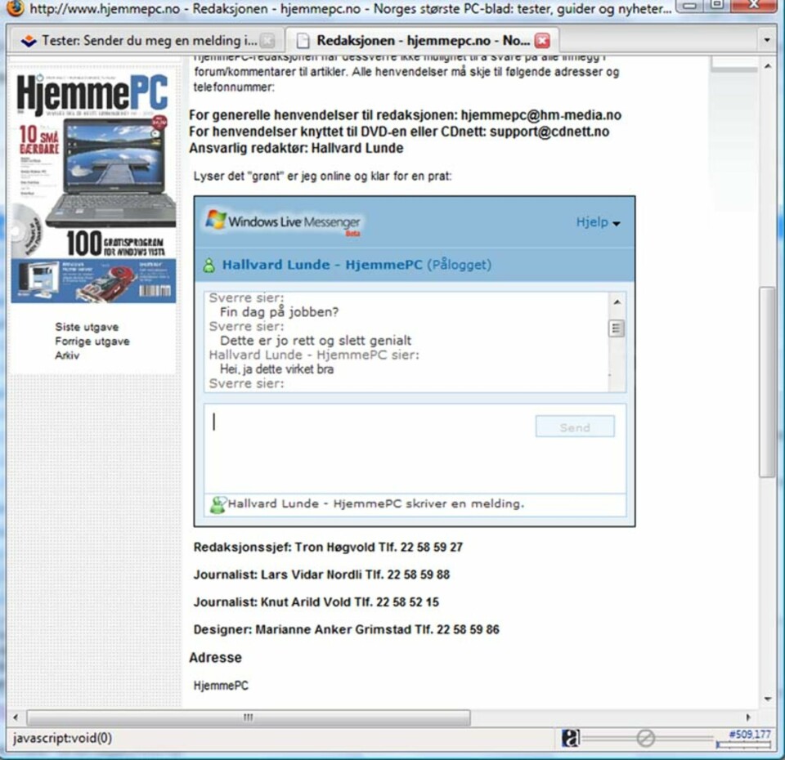Viewport: 785px width, 760px height.
Task: Click the reply 'Hei, ja dette virket bra'
Action: coord(277,369)
